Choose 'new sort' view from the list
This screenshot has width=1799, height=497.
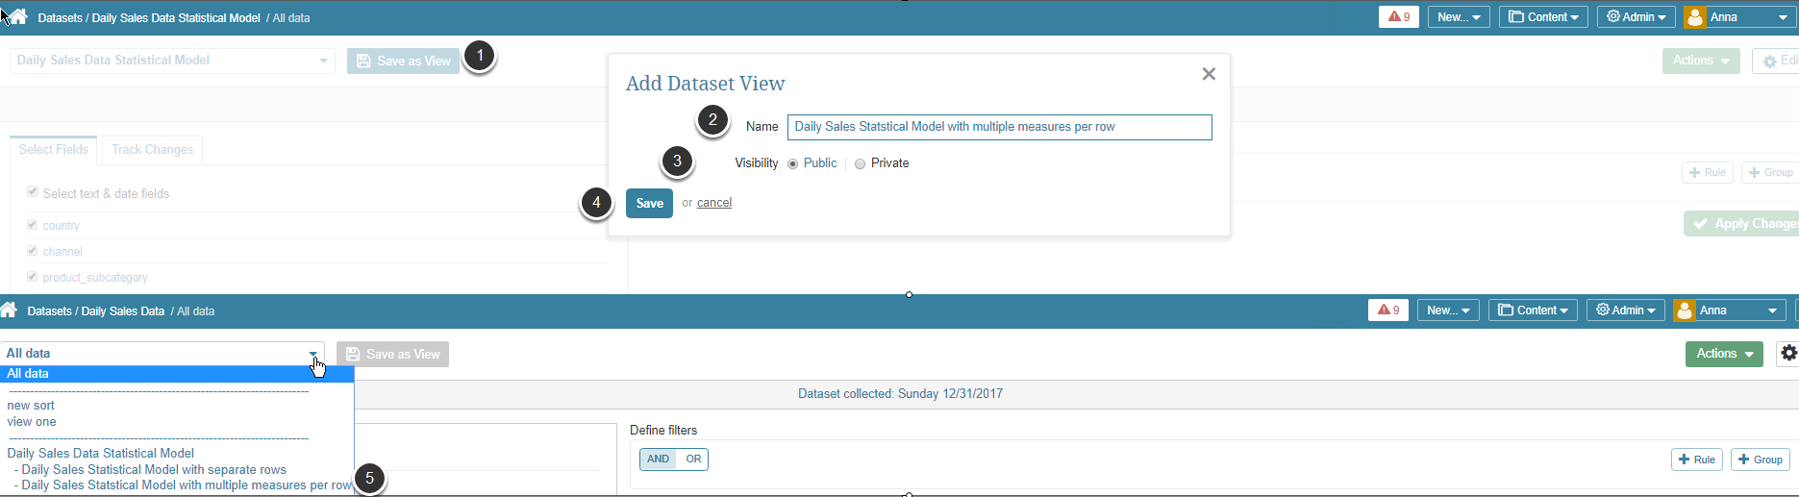(31, 406)
